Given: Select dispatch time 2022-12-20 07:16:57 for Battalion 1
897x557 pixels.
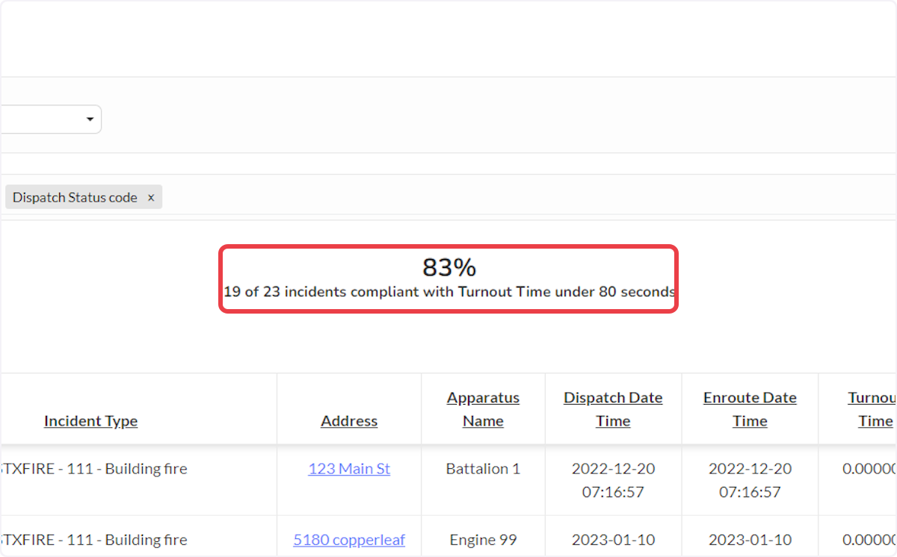Looking at the screenshot, I should click(613, 480).
